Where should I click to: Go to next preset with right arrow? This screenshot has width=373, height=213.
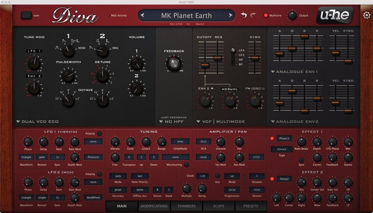point(230,15)
